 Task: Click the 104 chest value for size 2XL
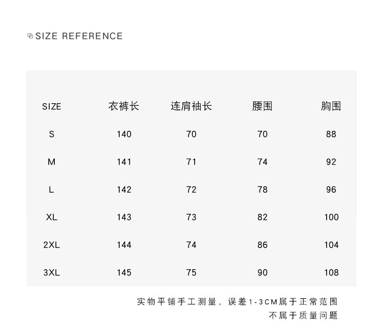coord(331,245)
